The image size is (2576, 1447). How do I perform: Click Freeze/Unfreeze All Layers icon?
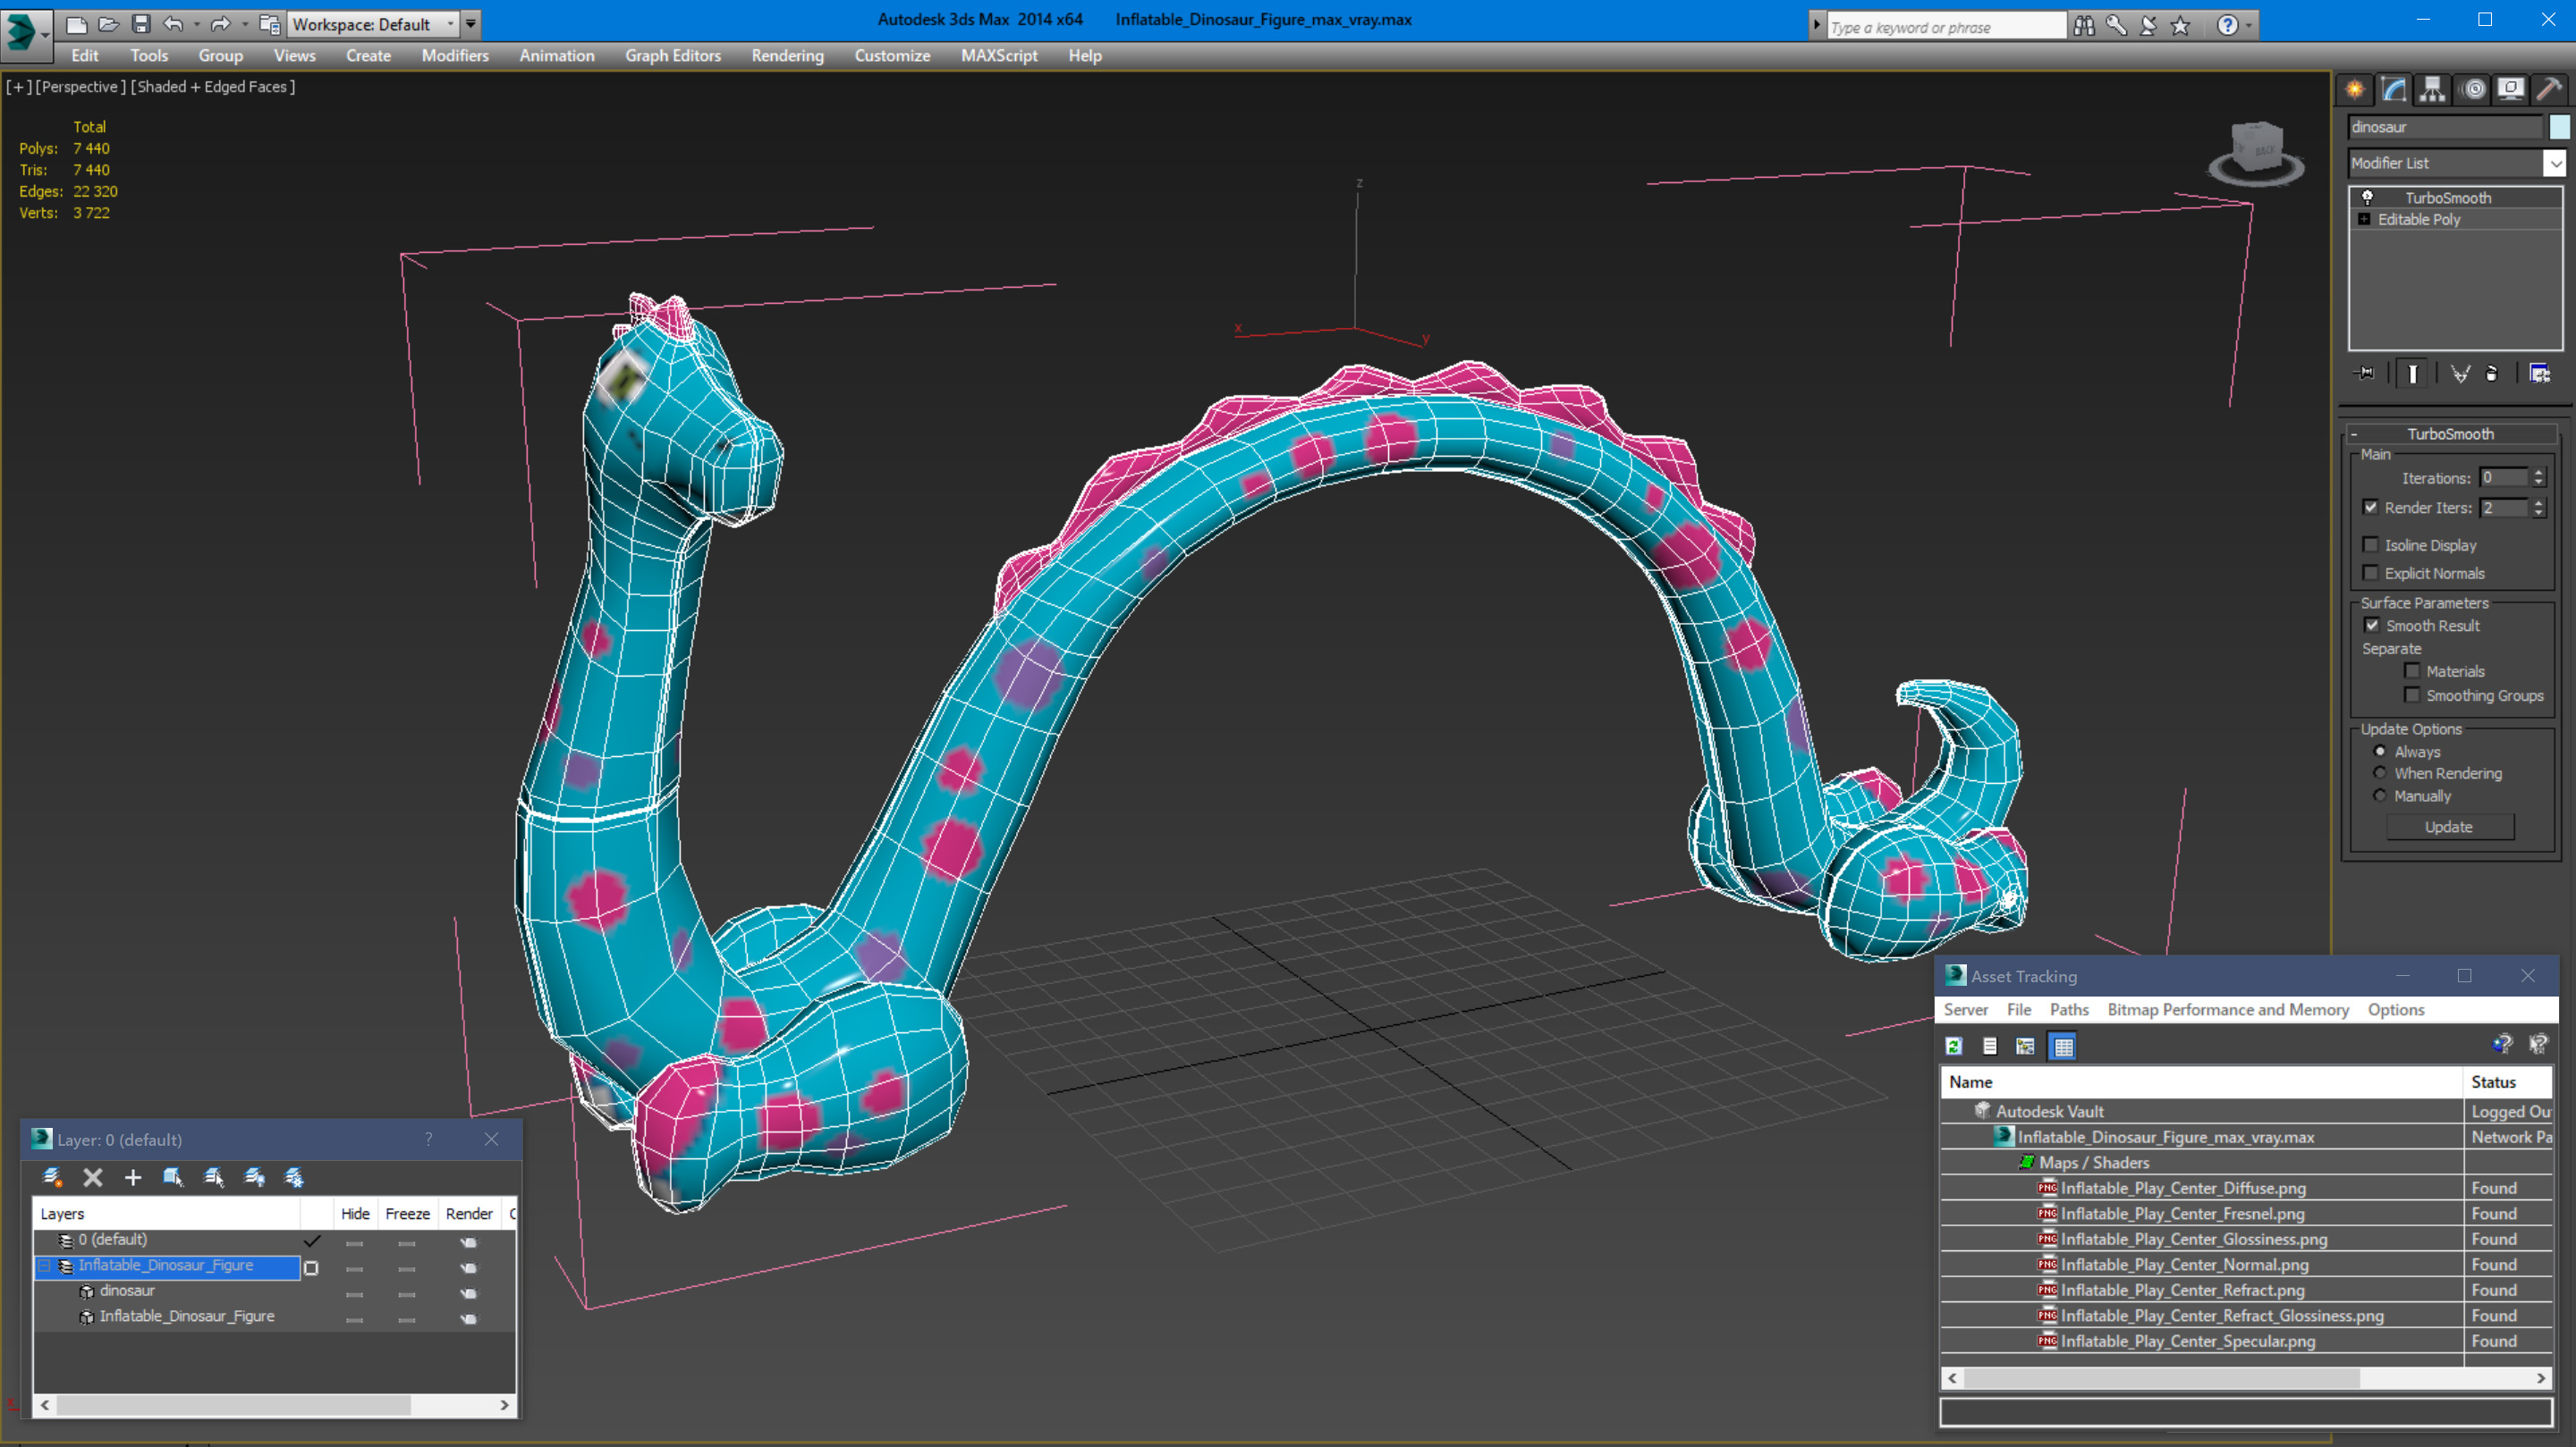294,1177
